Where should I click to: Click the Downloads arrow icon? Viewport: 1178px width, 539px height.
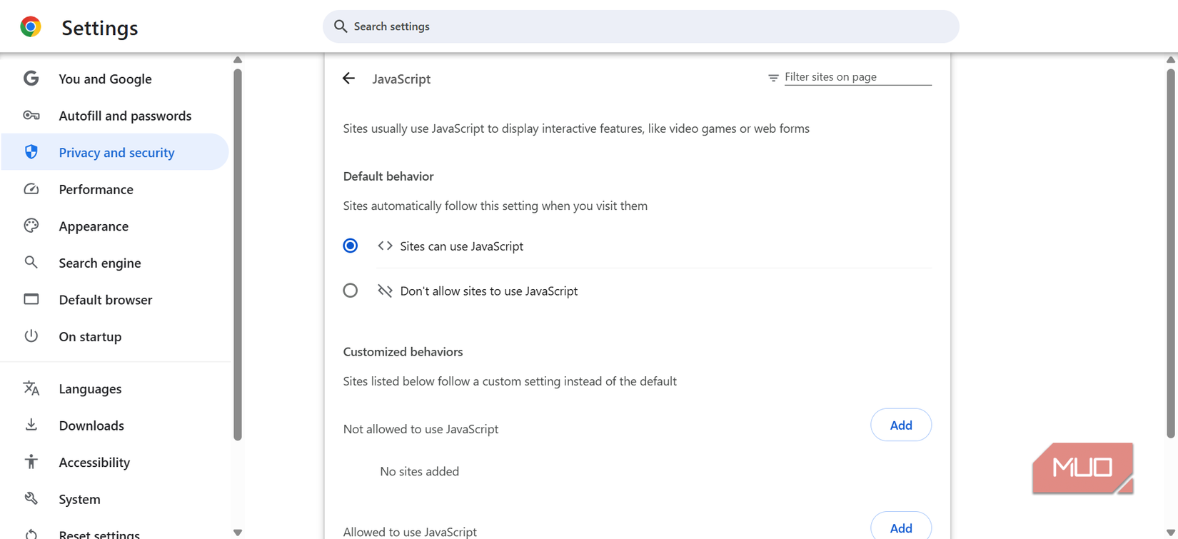(x=31, y=425)
